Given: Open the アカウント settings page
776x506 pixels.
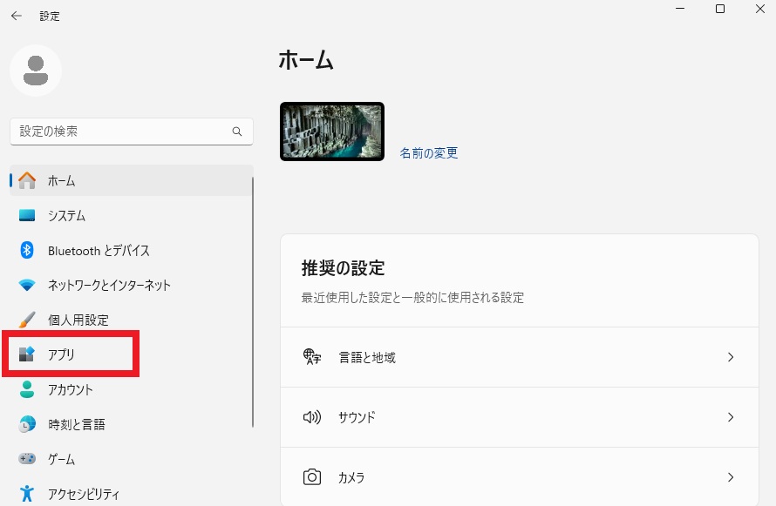Looking at the screenshot, I should 70,389.
